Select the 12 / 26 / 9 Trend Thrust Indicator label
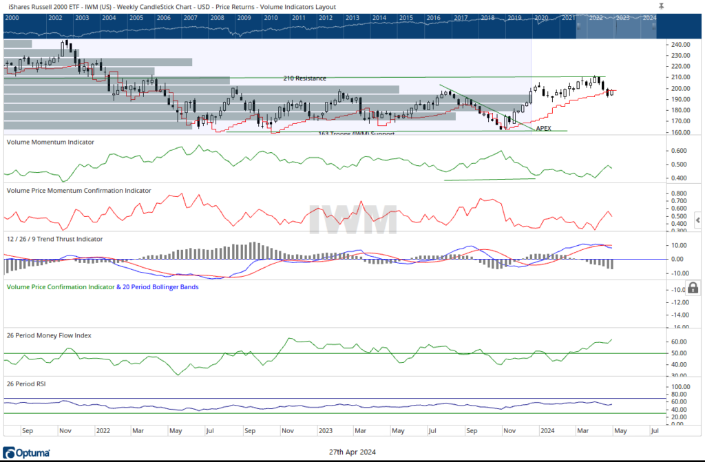Screen dimensions: 705x462 54,239
